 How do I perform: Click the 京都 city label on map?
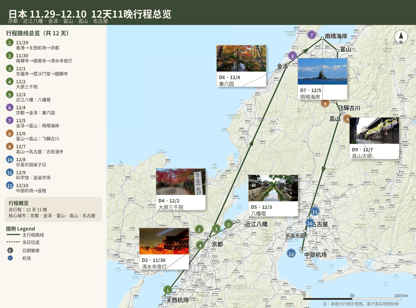tap(217, 244)
